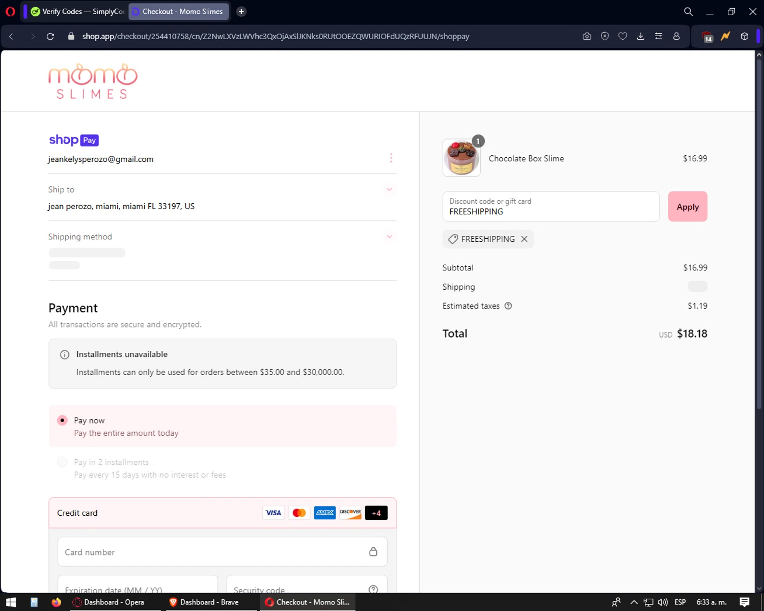764x611 pixels.
Task: Take a snapshot with camera icon
Action: pyautogui.click(x=587, y=36)
